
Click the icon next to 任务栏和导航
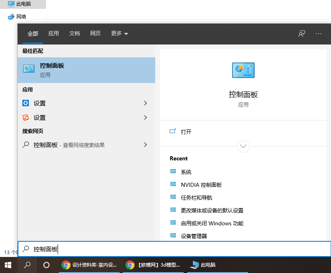[173, 197]
